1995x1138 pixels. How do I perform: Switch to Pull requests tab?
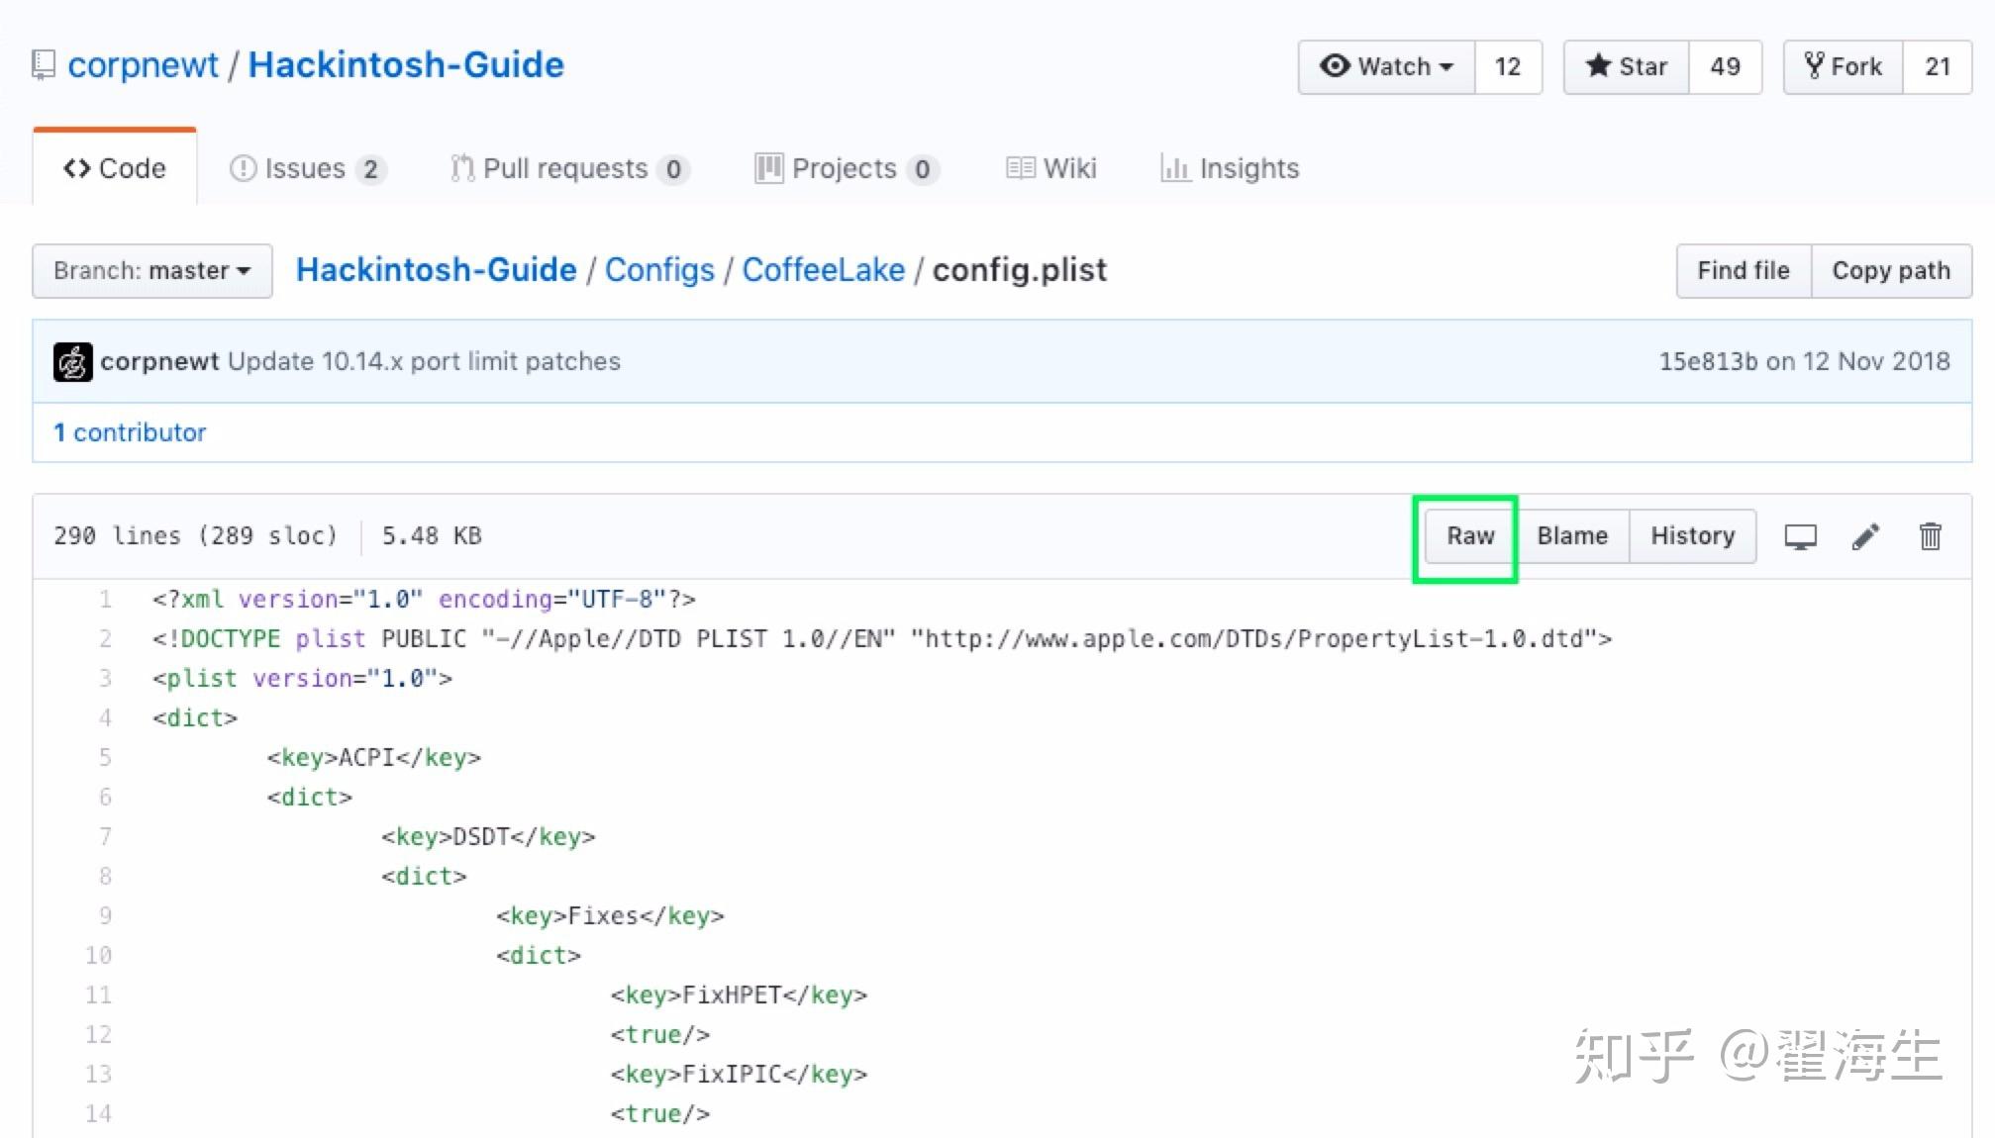tap(566, 168)
